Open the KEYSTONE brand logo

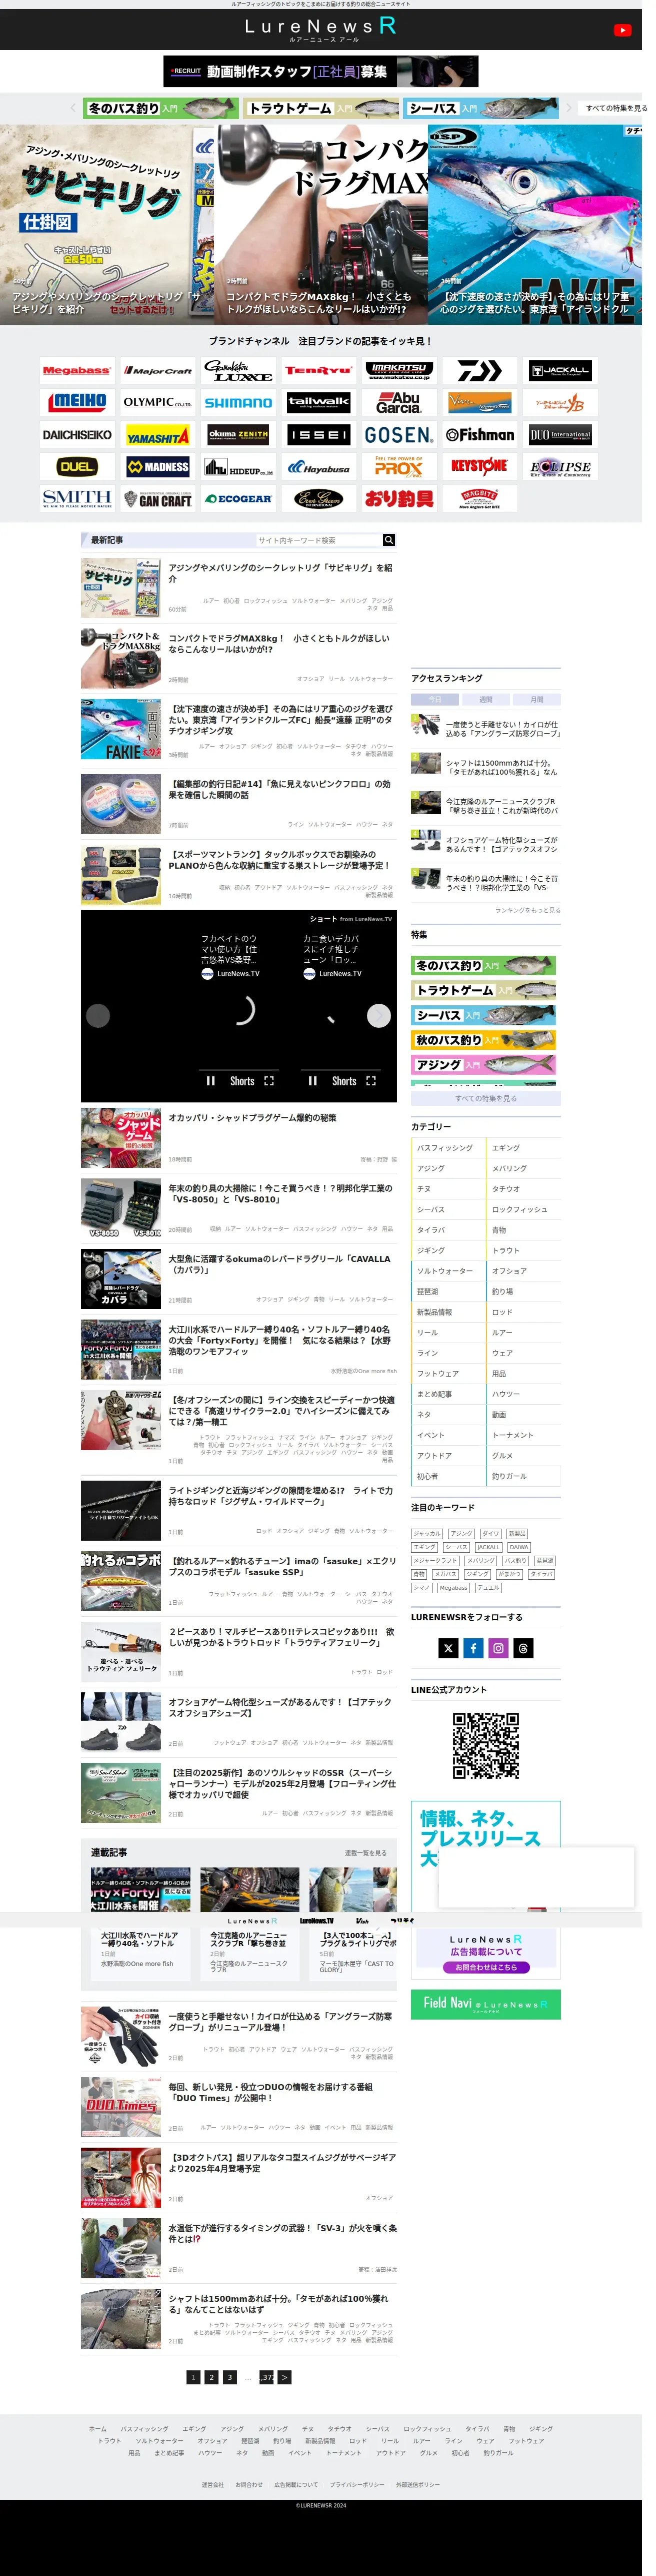click(x=479, y=466)
